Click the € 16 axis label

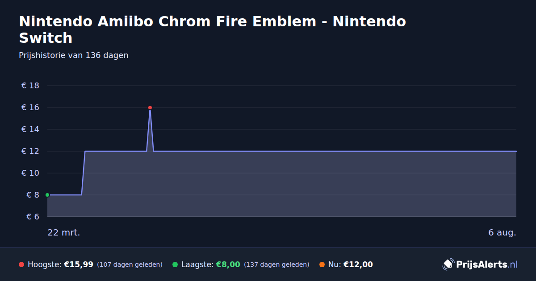(30, 107)
